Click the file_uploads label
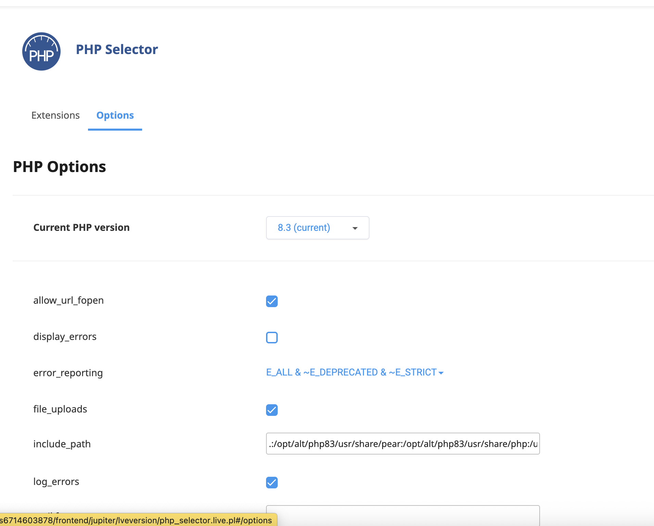The height and width of the screenshot is (526, 654). pos(60,409)
